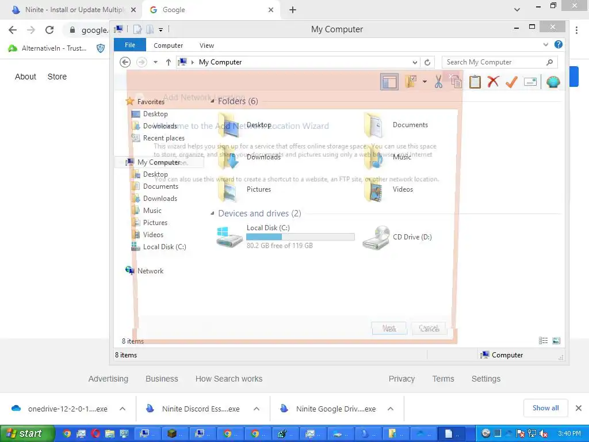Click the red X Delete icon
This screenshot has width=589, height=442.
pos(493,82)
